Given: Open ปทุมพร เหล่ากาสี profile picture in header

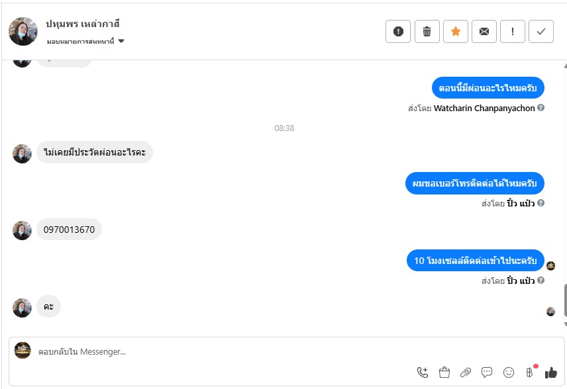Looking at the screenshot, I should [x=23, y=31].
